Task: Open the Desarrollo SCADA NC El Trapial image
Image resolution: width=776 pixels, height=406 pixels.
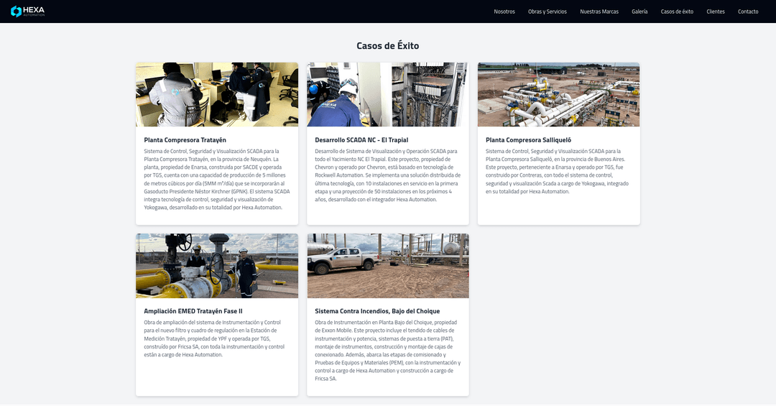Action: (x=388, y=95)
